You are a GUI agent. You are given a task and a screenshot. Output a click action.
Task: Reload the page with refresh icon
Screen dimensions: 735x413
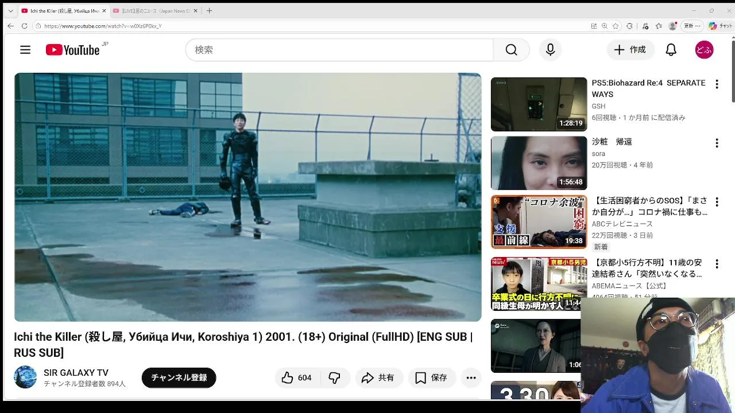pos(24,26)
